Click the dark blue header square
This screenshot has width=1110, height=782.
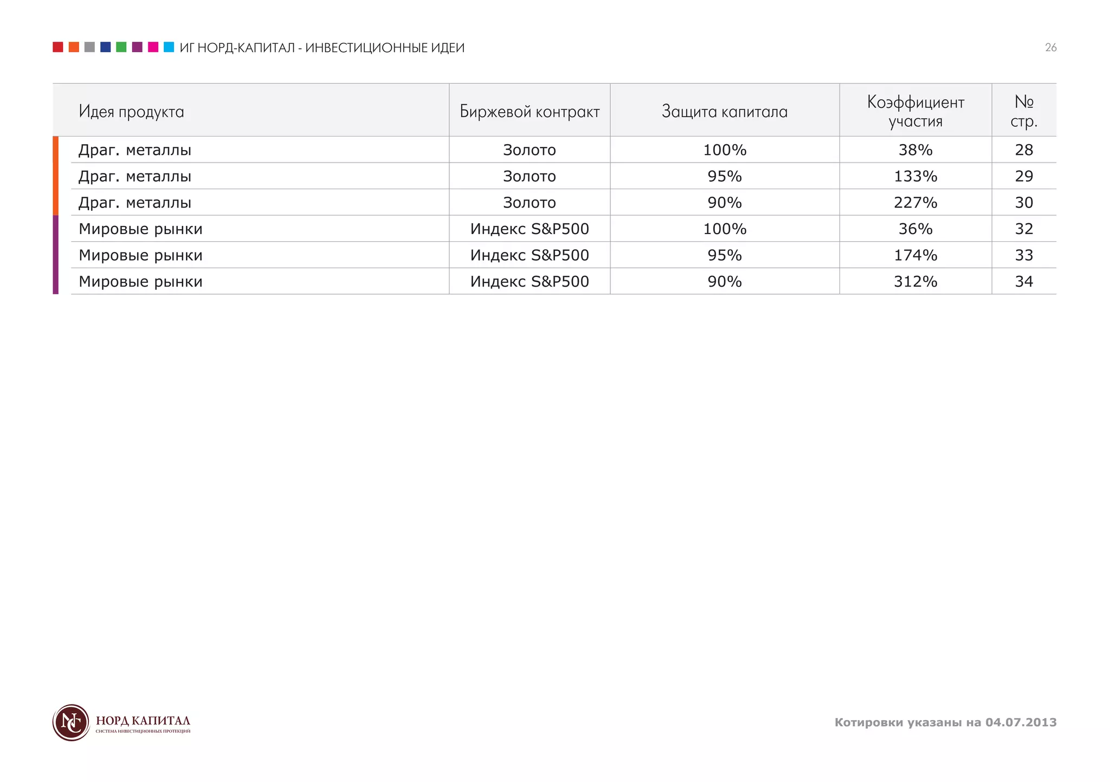click(x=106, y=47)
